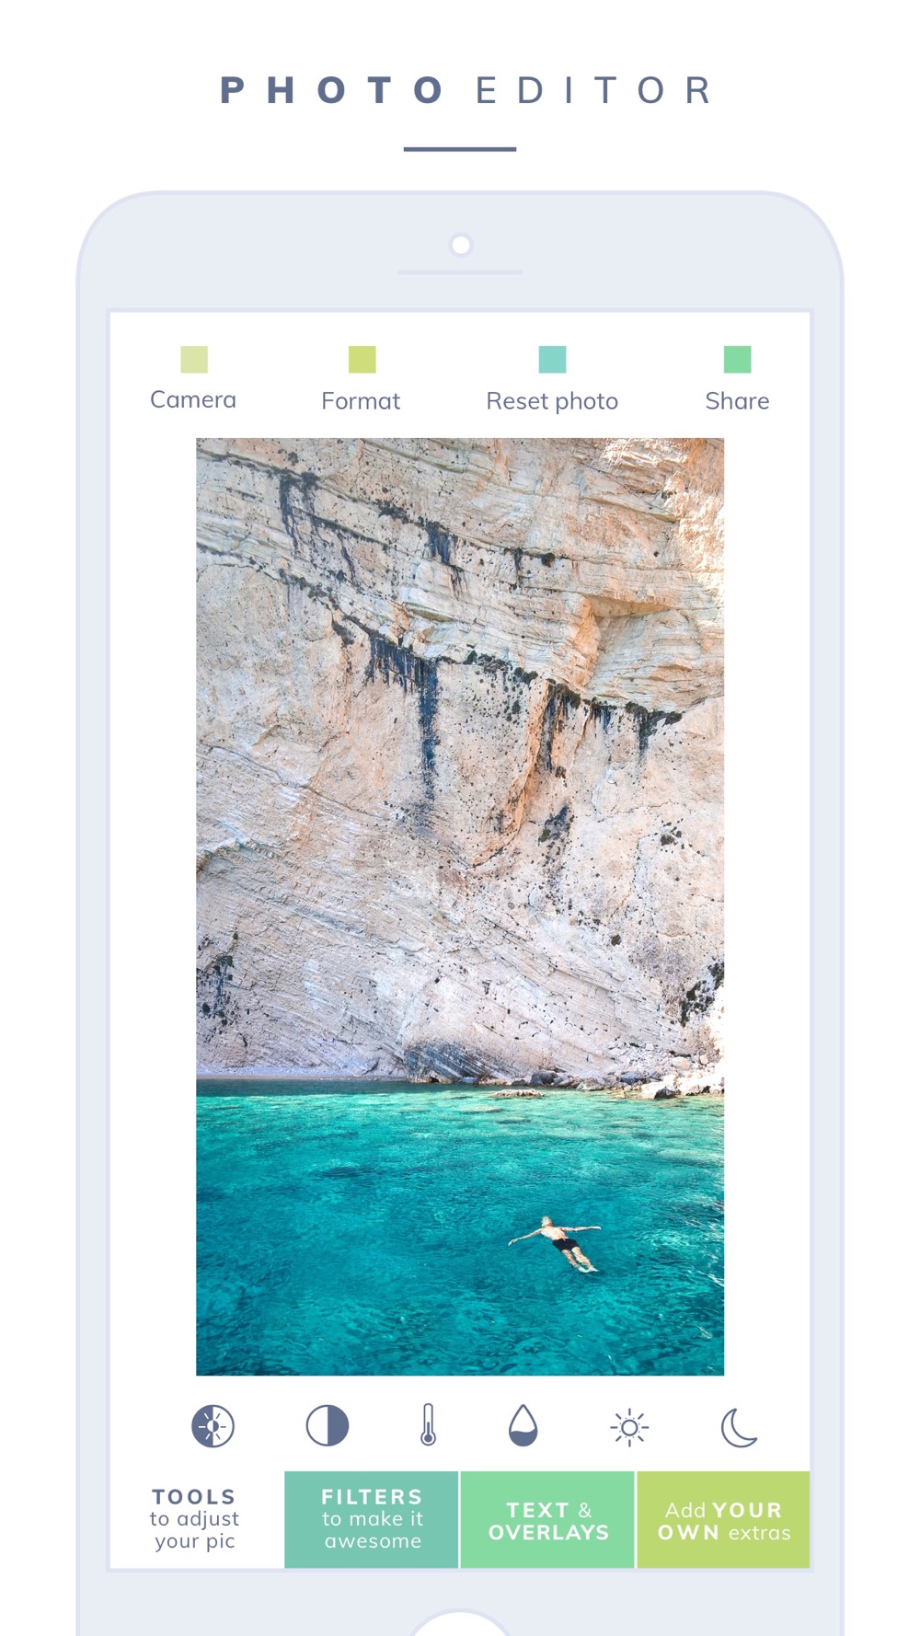This screenshot has width=920, height=1636.
Task: Tap the Reset photo square icon
Action: click(552, 359)
